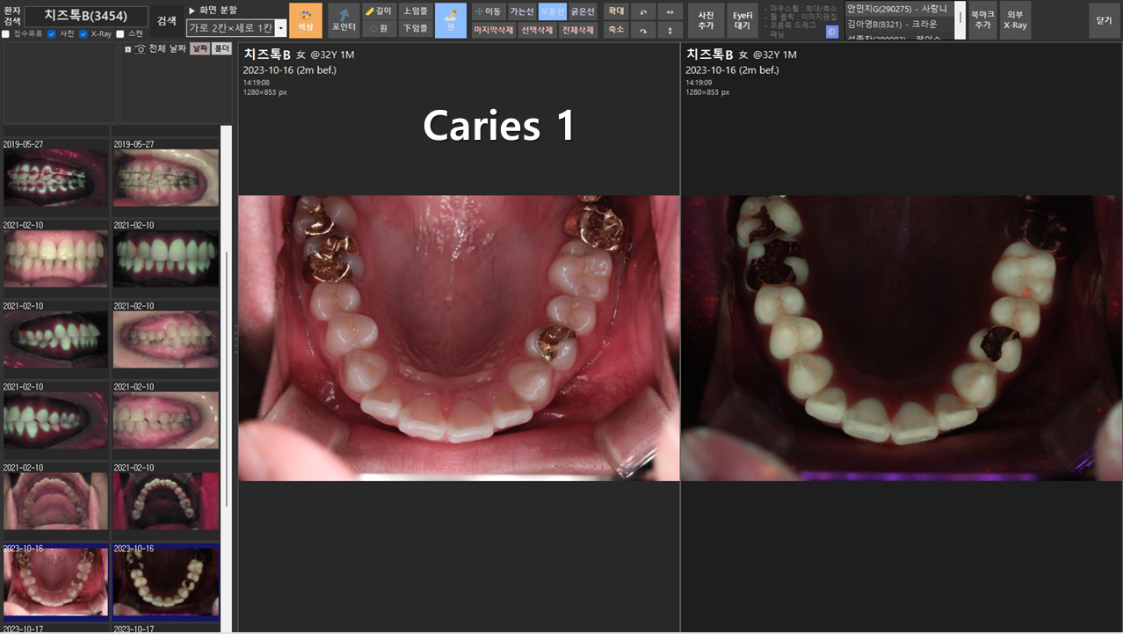1123x634 pixels.
Task: Set line thickness to 굵은선 (thick)
Action: pyautogui.click(x=583, y=11)
